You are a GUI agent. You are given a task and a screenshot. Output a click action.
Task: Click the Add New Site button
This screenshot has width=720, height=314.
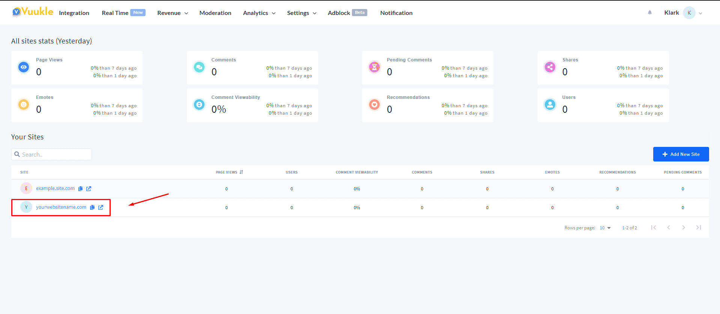point(681,154)
